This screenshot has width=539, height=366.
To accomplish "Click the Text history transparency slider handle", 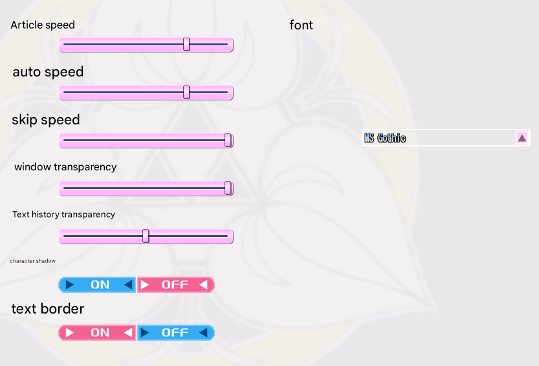I will (146, 236).
